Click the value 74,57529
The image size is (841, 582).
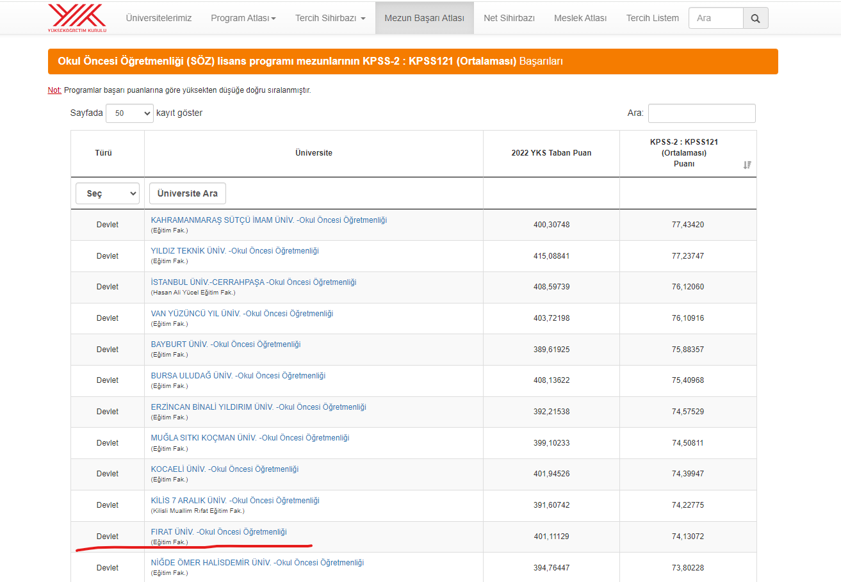(x=688, y=412)
